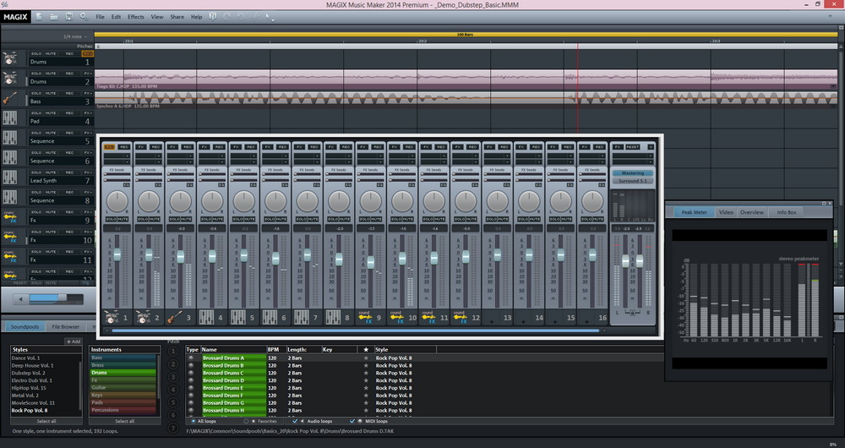Switch to the Video tab
The image size is (845, 448).
point(726,212)
